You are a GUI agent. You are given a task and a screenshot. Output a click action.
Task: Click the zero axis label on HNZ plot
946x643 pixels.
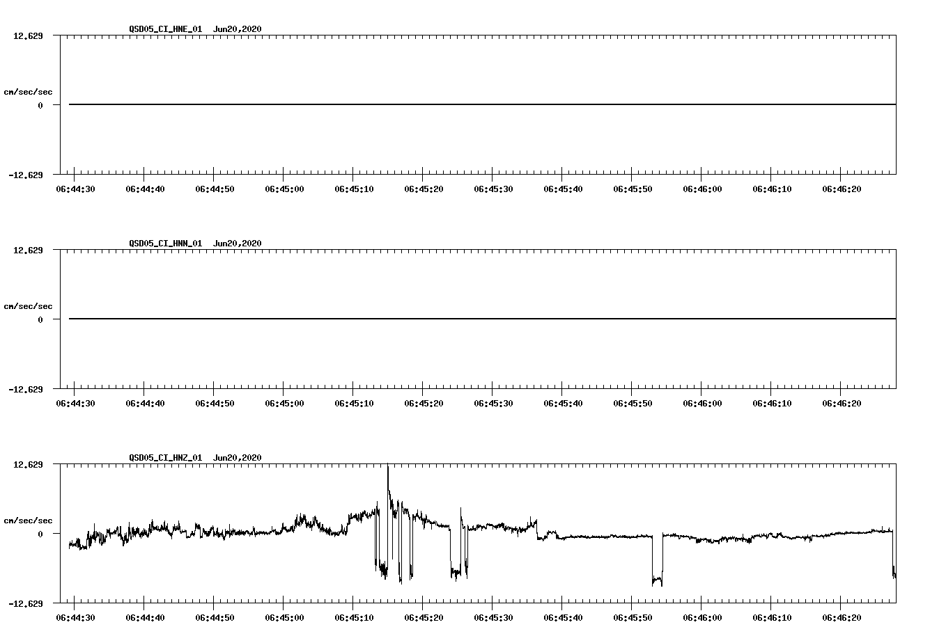[x=40, y=534]
